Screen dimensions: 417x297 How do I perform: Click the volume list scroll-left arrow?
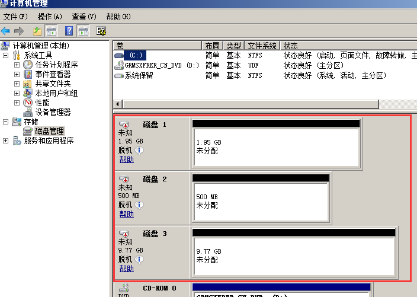point(118,104)
